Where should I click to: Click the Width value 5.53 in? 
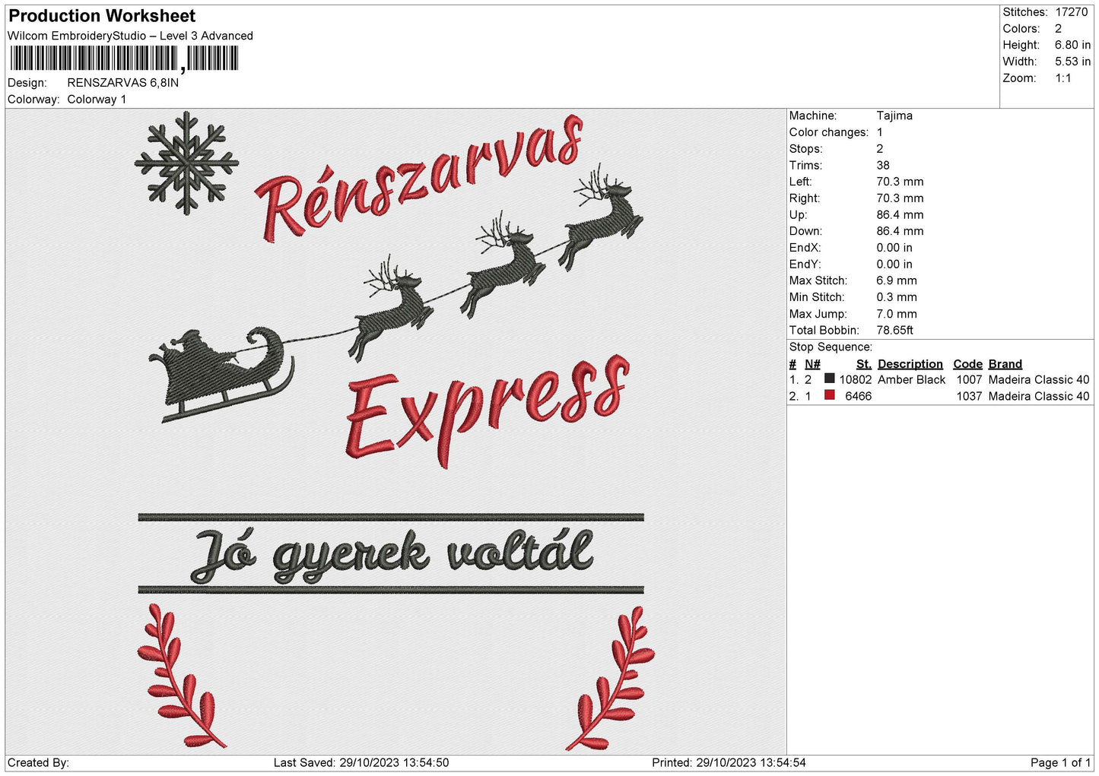pyautogui.click(x=1072, y=62)
